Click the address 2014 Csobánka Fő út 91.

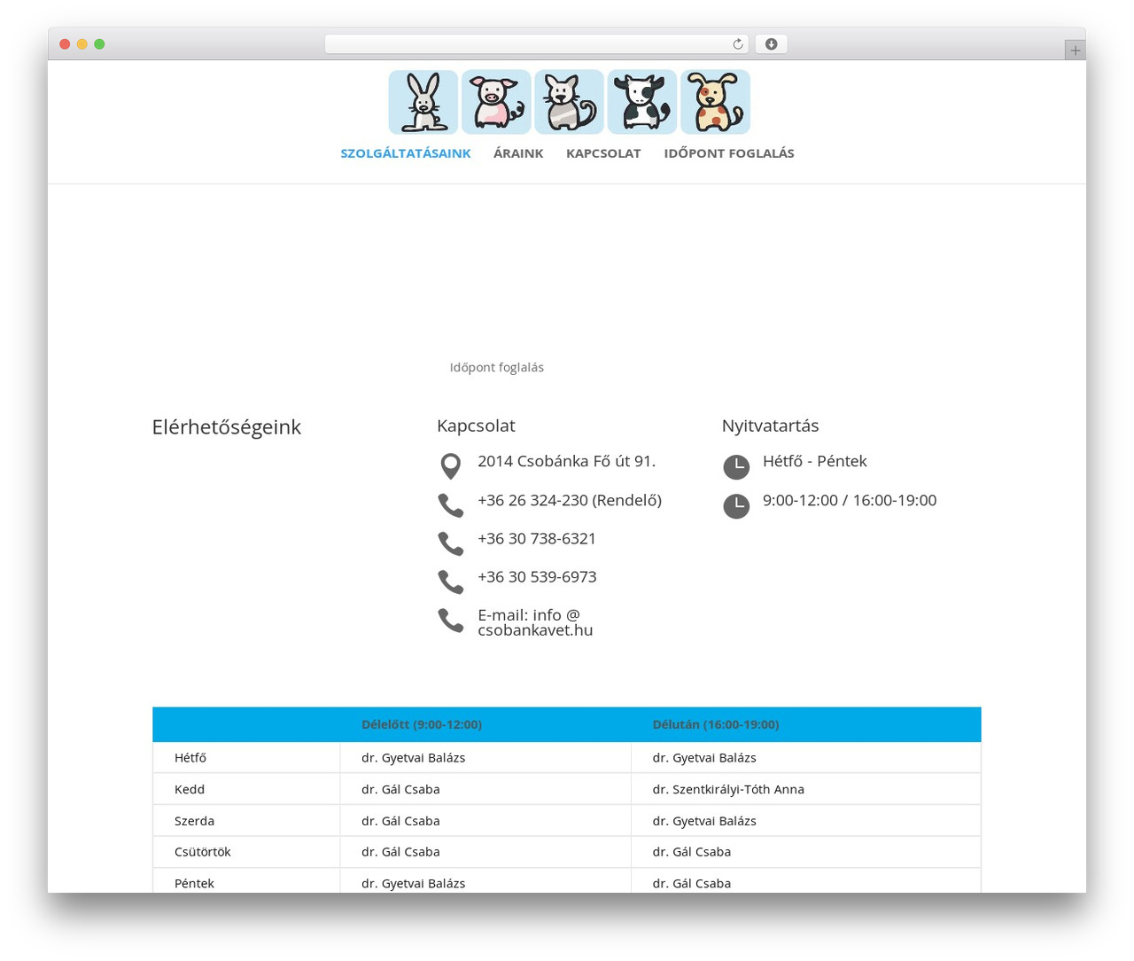[567, 462]
